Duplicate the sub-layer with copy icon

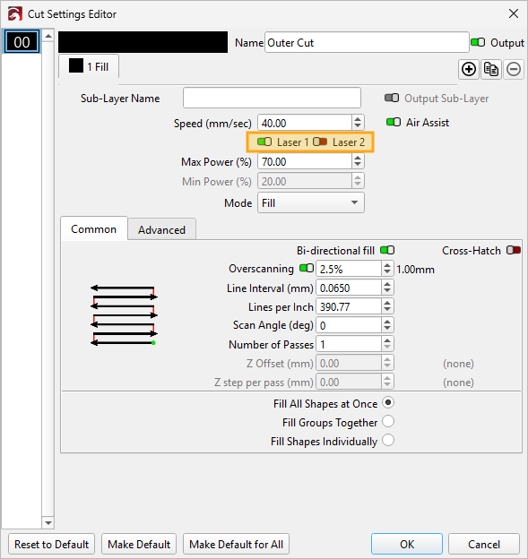tap(491, 69)
